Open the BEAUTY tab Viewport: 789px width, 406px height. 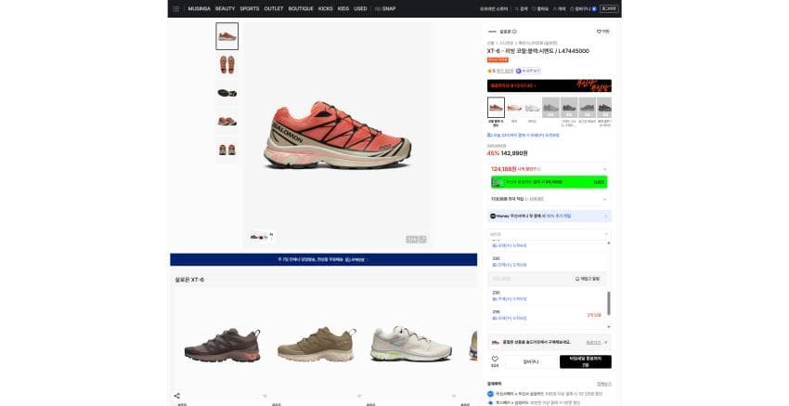[x=225, y=8]
